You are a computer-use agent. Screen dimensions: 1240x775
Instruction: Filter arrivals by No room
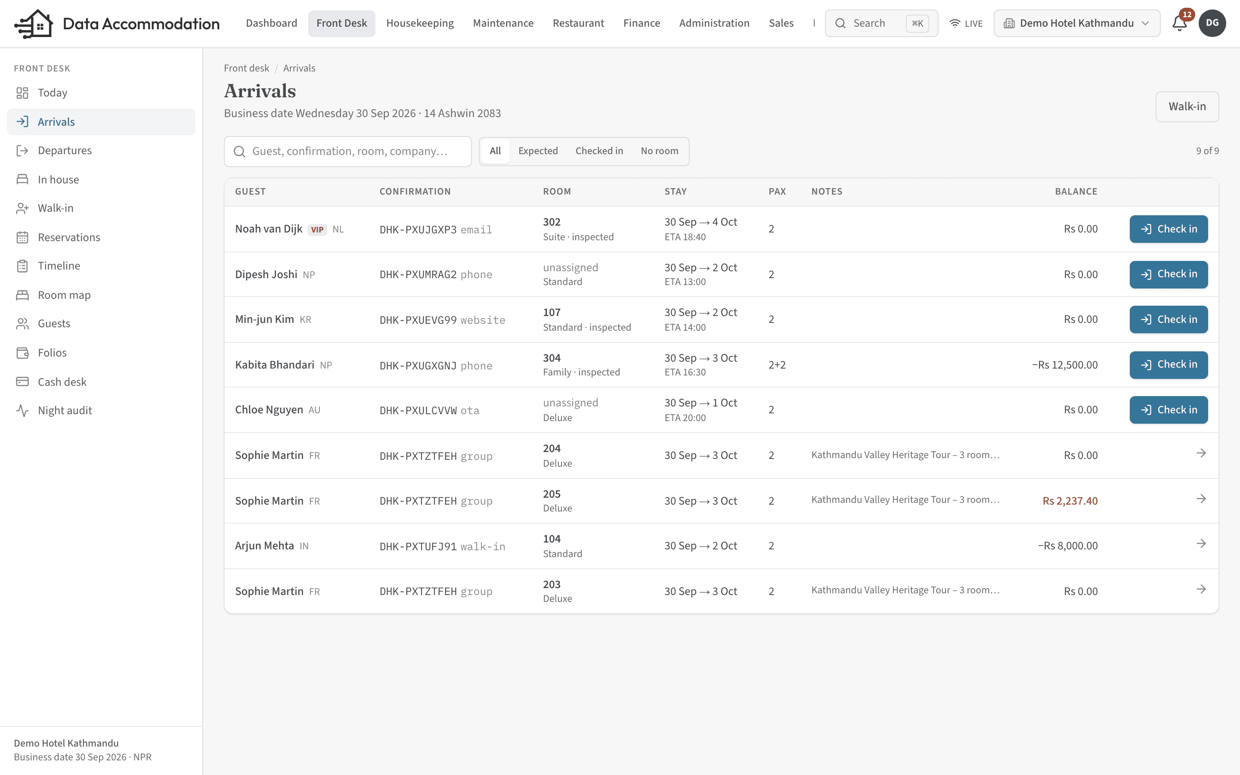[660, 151]
